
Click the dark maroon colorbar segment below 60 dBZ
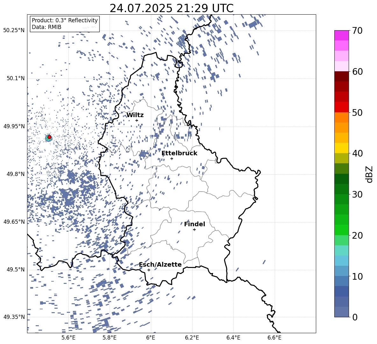tap(341, 76)
